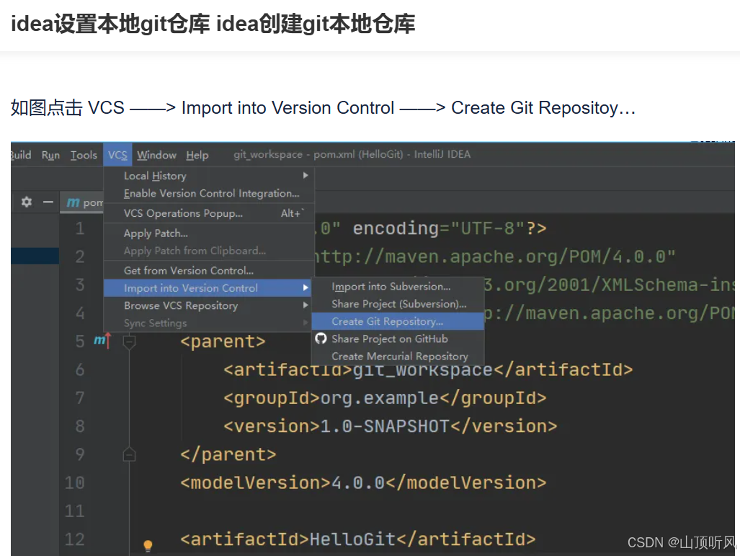Click the article title heading

[213, 24]
